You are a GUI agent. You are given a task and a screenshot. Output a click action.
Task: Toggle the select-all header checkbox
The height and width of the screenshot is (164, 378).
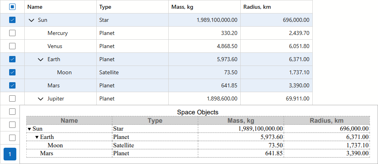click(12, 7)
